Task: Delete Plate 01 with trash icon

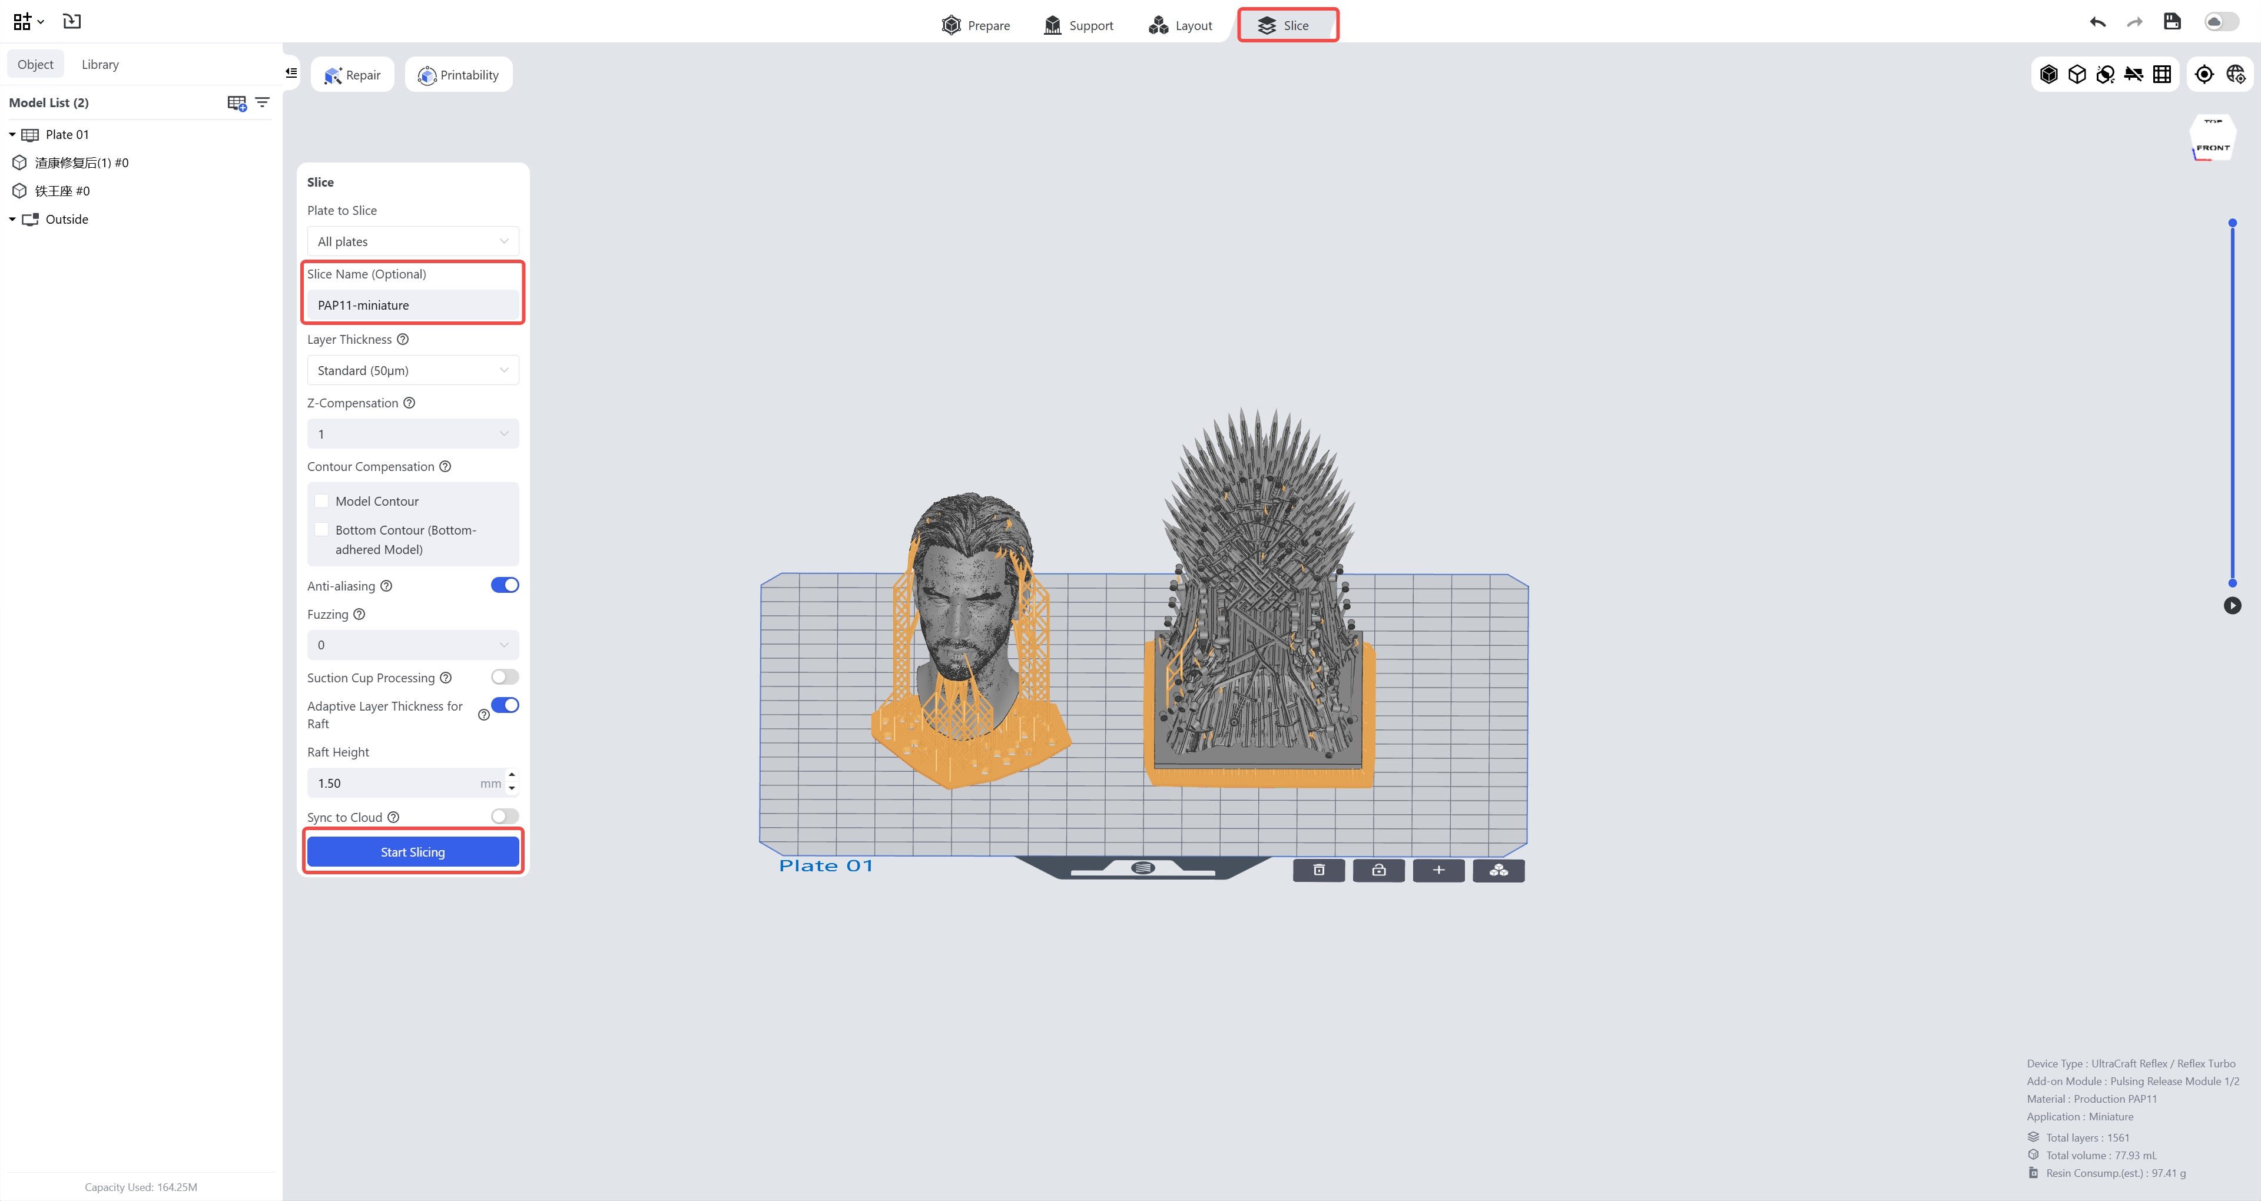Action: tap(1318, 870)
